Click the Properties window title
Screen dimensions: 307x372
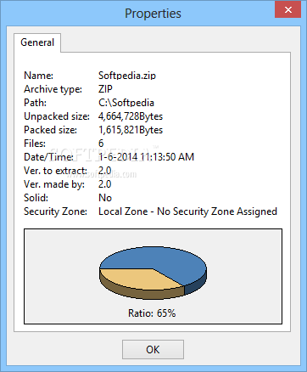(x=153, y=14)
